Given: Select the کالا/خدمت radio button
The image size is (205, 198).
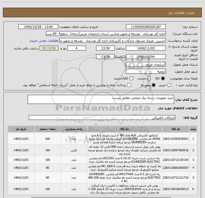Looking at the screenshot, I should click(131, 78).
